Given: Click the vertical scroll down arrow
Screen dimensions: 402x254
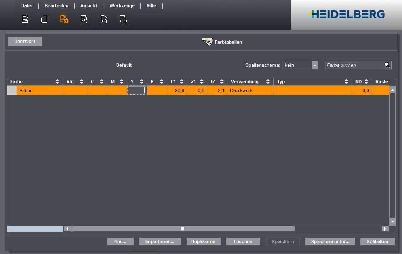Looking at the screenshot, I should pyautogui.click(x=392, y=221).
